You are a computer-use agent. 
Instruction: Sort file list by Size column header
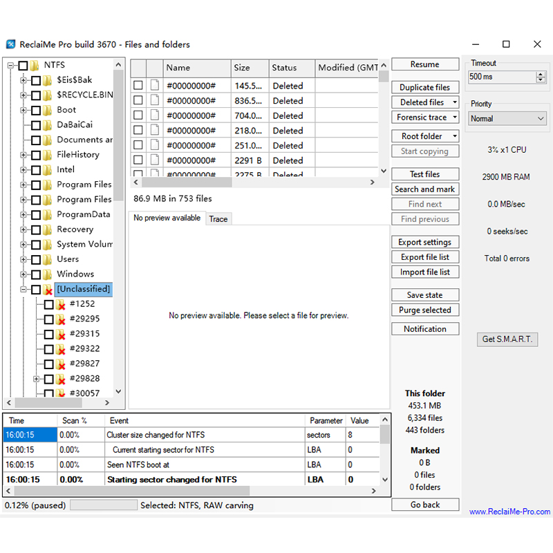[x=250, y=68]
